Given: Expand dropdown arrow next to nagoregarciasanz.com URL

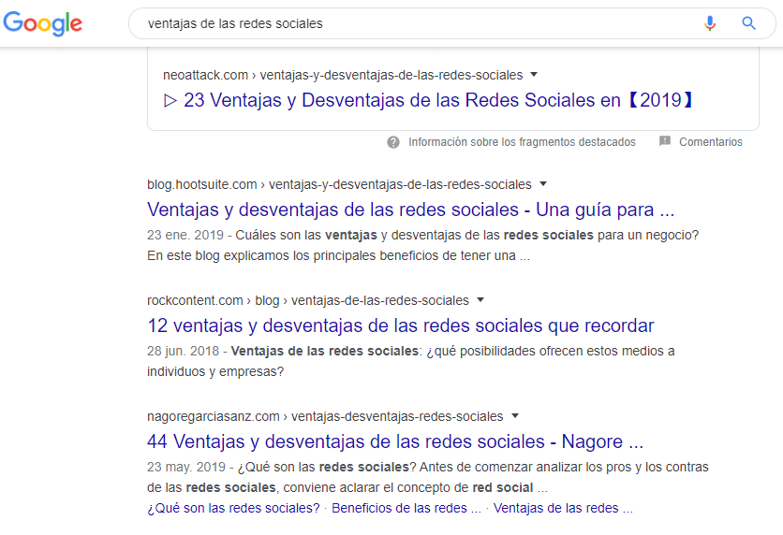Looking at the screenshot, I should tap(515, 416).
